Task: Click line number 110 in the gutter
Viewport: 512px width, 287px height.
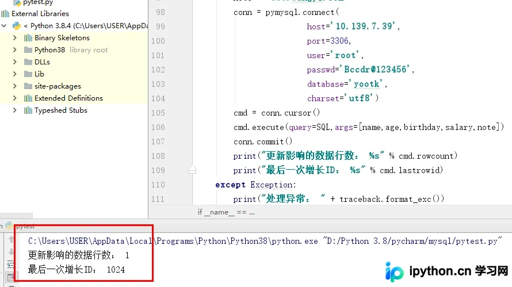Action: [x=158, y=185]
